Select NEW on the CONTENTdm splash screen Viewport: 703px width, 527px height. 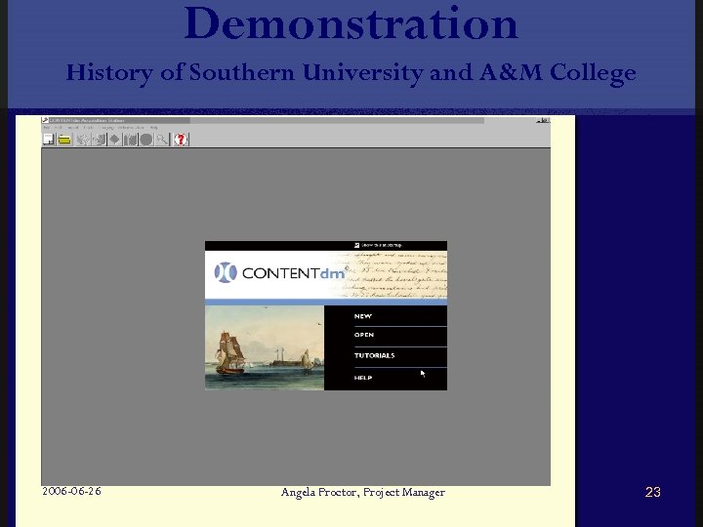[362, 316]
